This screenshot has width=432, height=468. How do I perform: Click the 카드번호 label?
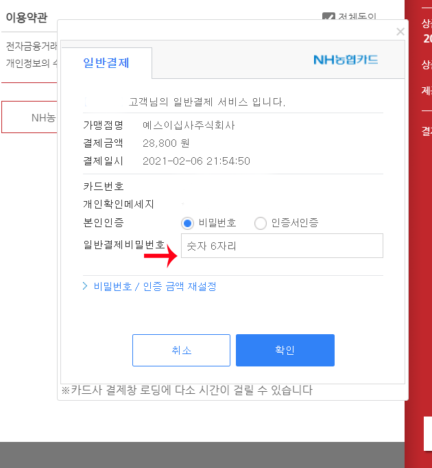(104, 186)
